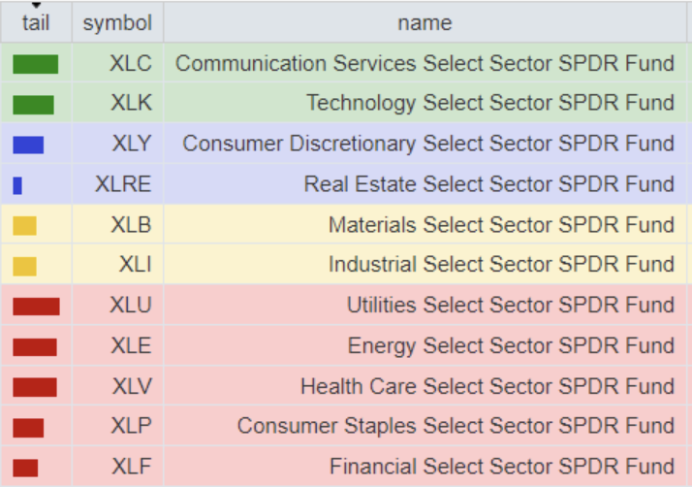Click Consumer Staples Select Sector SPDR Fund
This screenshot has height=487, width=692.
[456, 427]
